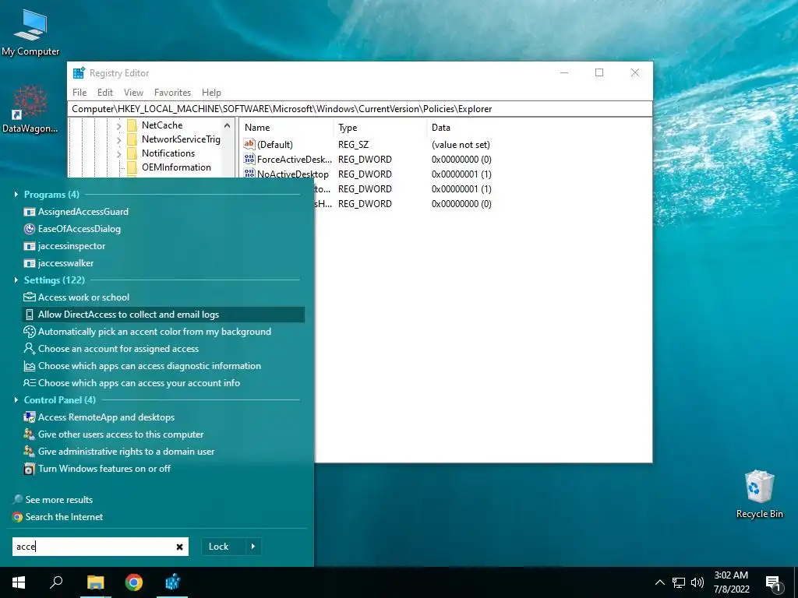Click the registry path address bar
This screenshot has width=798, height=598.
point(360,109)
